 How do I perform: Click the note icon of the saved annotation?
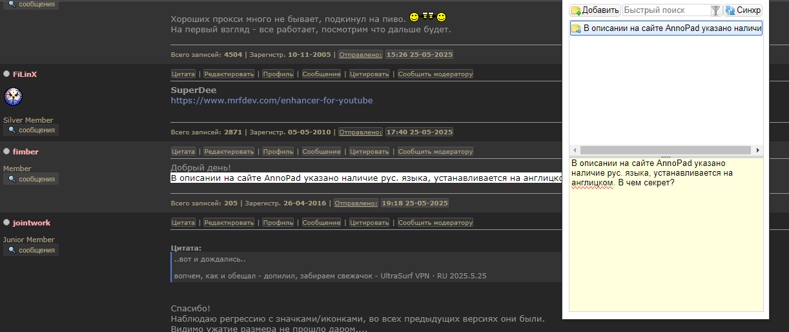click(576, 28)
